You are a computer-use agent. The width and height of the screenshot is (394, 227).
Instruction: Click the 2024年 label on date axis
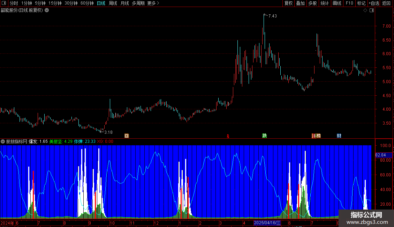7,223
